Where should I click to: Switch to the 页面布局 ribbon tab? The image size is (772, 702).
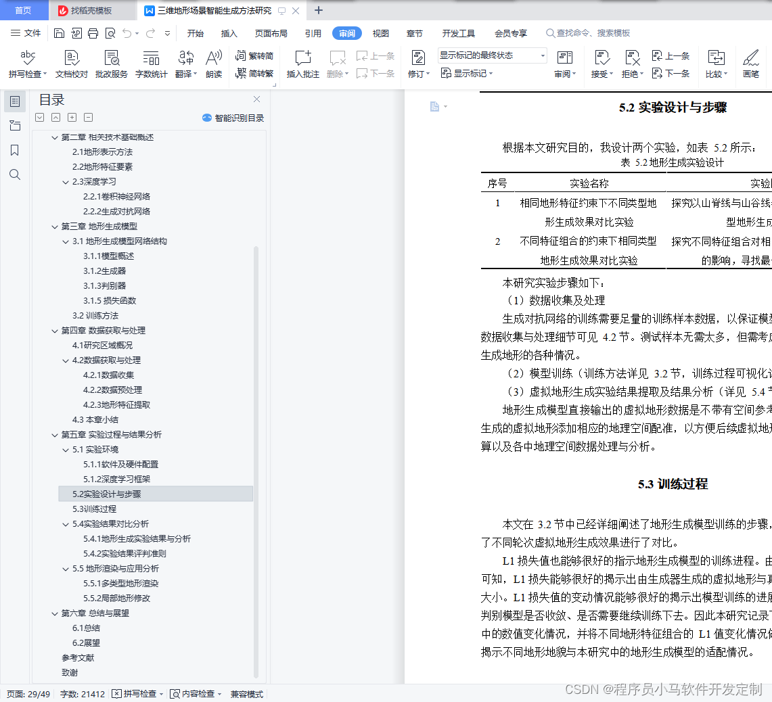[x=271, y=33]
